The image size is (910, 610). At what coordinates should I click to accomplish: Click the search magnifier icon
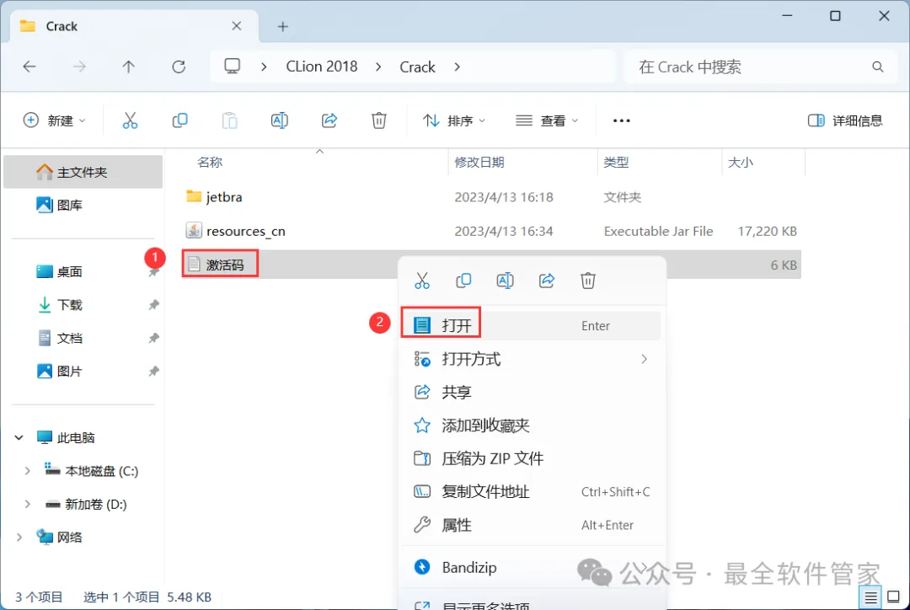pyautogui.click(x=877, y=67)
